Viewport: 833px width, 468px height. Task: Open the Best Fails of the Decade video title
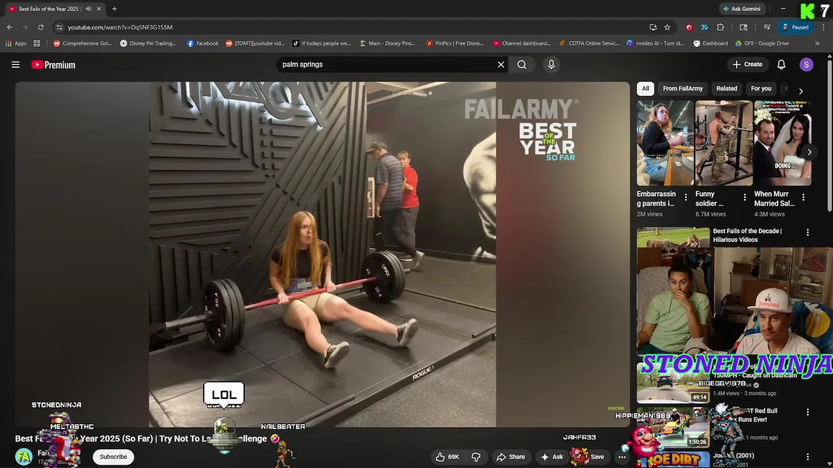point(747,235)
